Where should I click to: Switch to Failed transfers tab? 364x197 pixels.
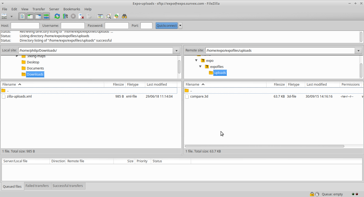point(37,186)
